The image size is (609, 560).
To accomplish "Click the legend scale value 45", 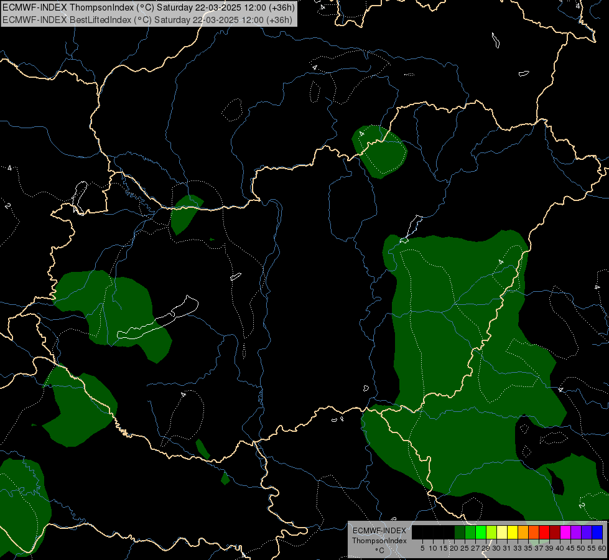I will pos(571,548).
